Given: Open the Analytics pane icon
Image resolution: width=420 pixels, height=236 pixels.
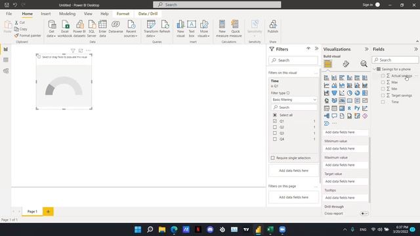Looking at the screenshot, I should tap(364, 64).
